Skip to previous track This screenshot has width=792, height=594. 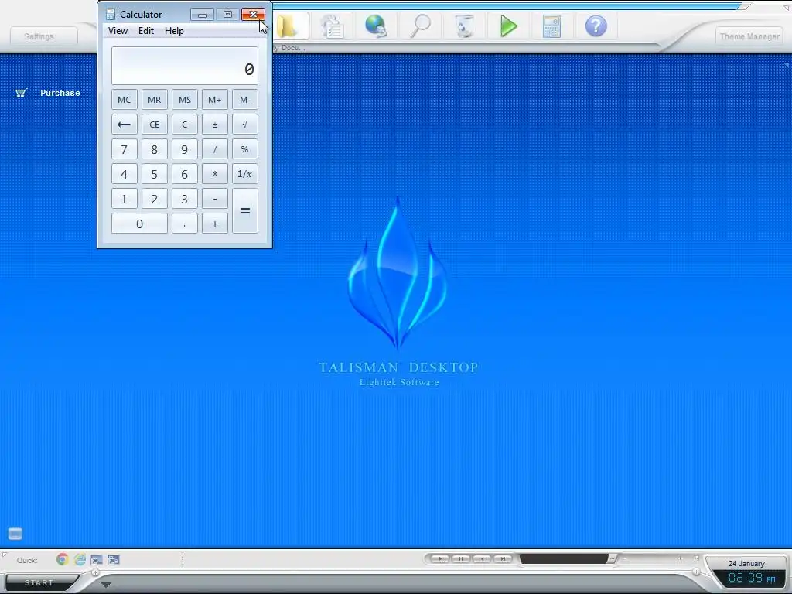coord(481,558)
